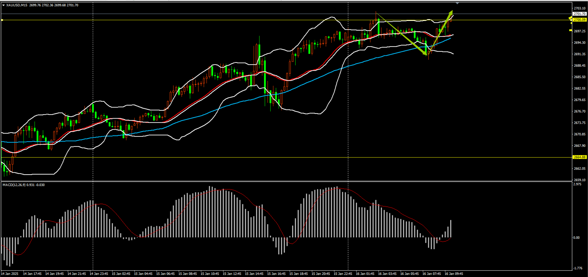
Task: Click the yellow 2700.09 price level label
Action: (x=580, y=20)
